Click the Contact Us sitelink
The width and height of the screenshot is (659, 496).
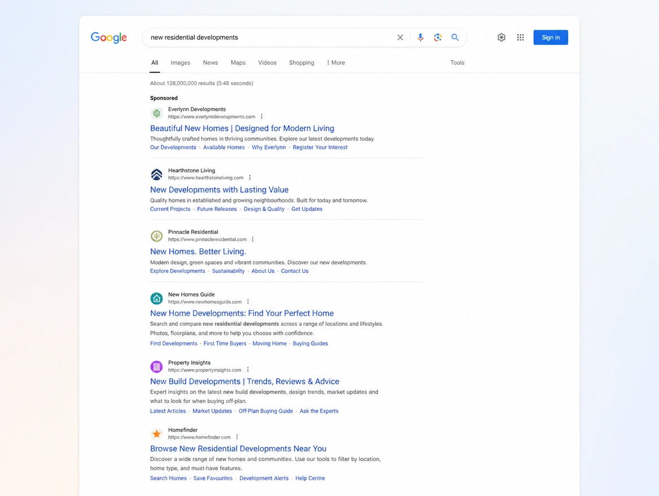295,271
